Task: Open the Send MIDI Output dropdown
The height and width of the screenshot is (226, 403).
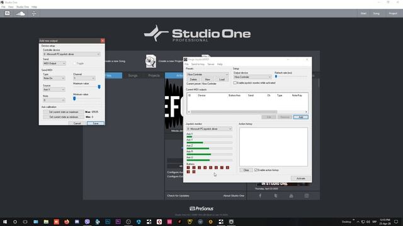Action: 54,63
